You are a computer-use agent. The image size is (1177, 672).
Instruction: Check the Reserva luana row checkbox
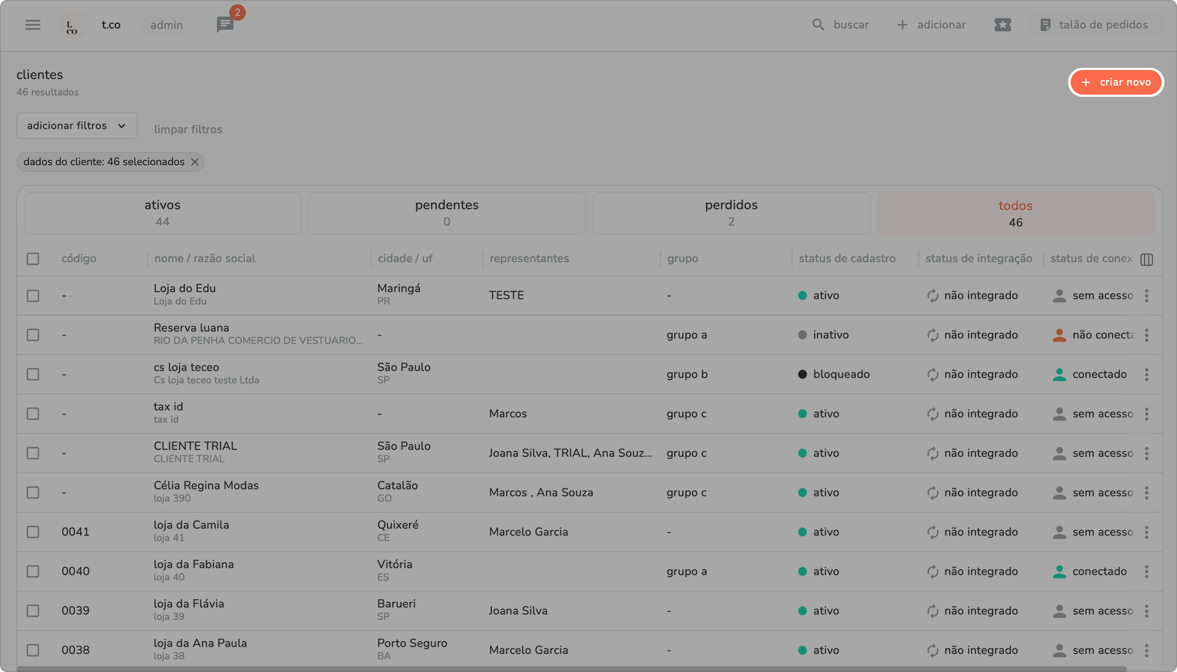(33, 335)
